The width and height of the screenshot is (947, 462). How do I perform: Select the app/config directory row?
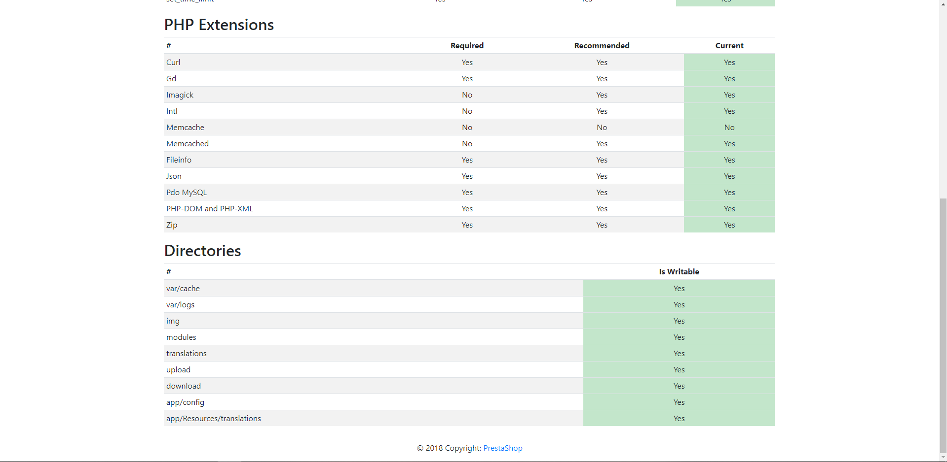click(185, 402)
